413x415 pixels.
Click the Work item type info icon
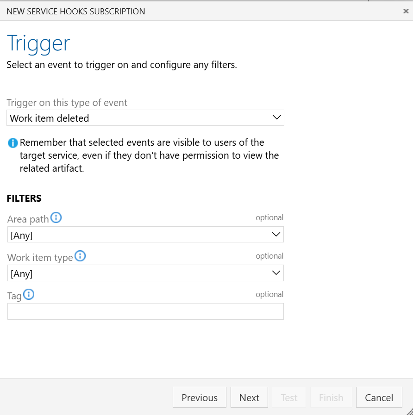click(x=80, y=256)
